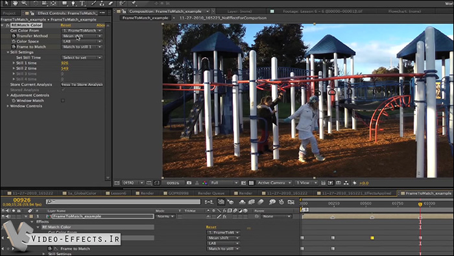Open Brainstorm from timeline
454x256 pixels.
(x=272, y=202)
